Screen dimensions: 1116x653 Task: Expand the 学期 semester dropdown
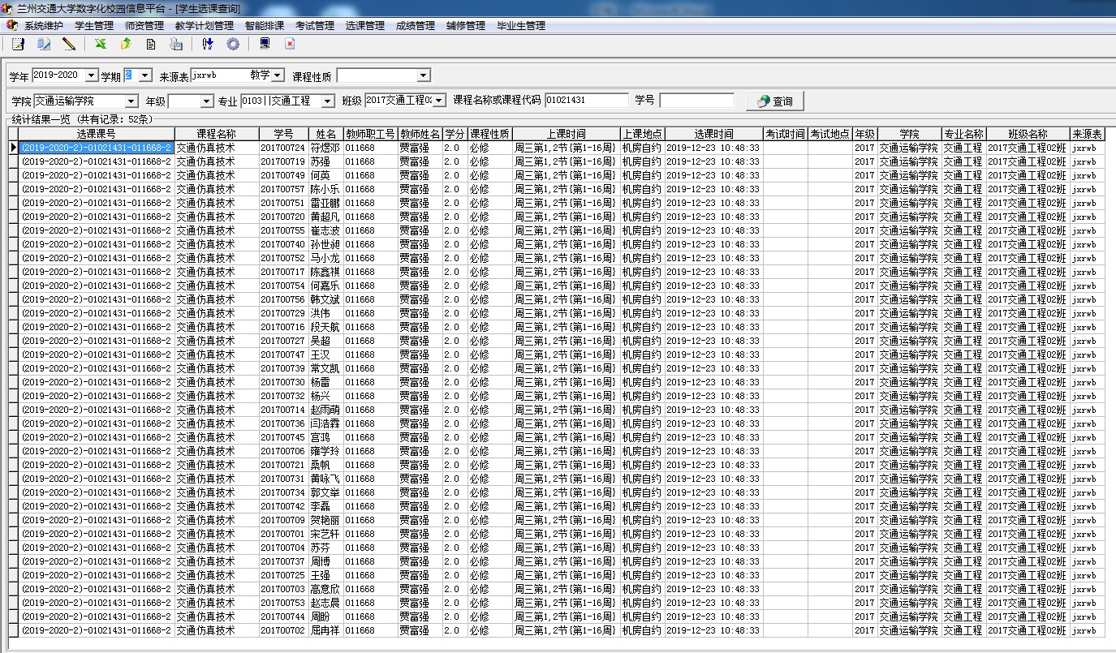point(145,75)
